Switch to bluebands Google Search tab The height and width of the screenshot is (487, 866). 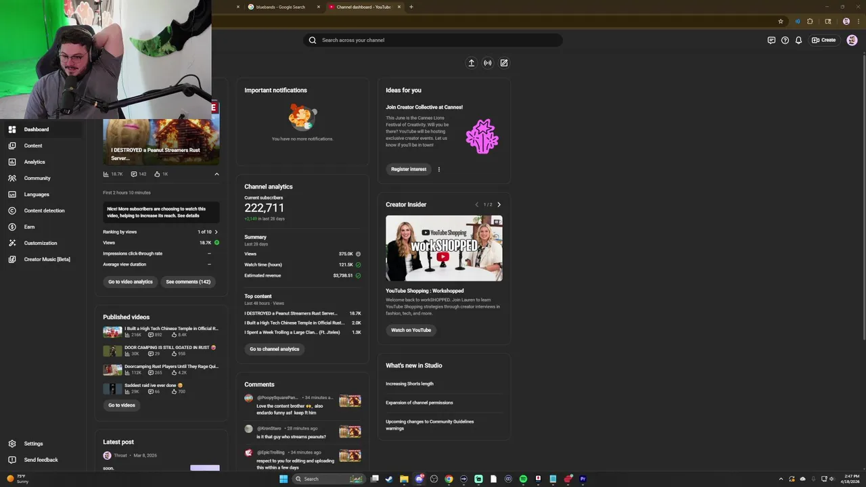(x=281, y=7)
